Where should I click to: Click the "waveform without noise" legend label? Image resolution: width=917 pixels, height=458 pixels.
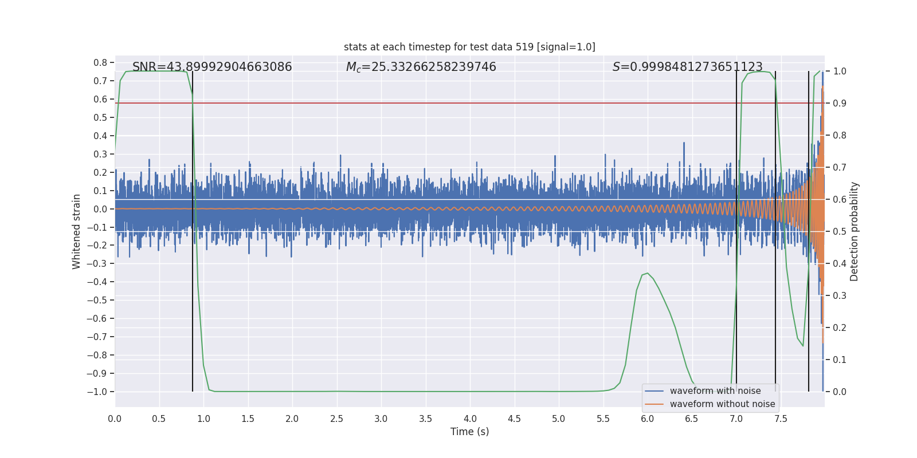pyautogui.click(x=722, y=404)
